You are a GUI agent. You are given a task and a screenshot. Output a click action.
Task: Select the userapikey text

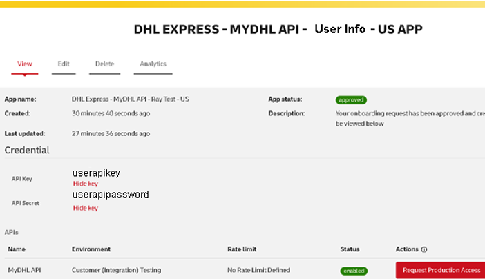pos(96,173)
